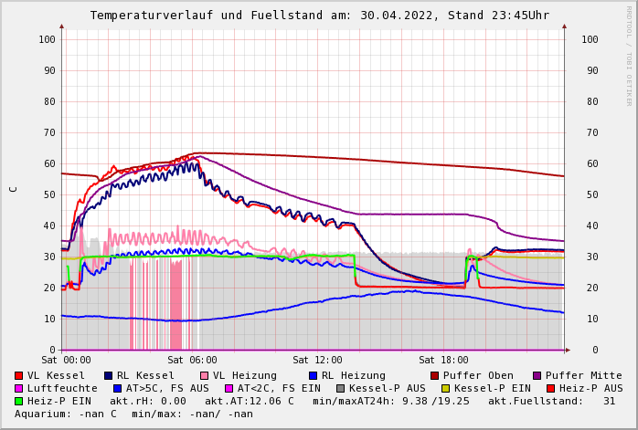Click the yellow Kessel-P EIN swatch
Screen dimensions: 638x430
tap(445, 388)
